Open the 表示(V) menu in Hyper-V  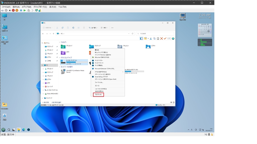53,7
